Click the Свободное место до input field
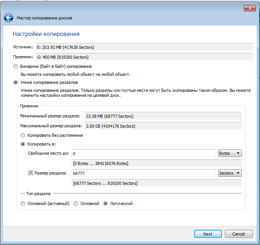The image size is (260, 245). [144, 153]
